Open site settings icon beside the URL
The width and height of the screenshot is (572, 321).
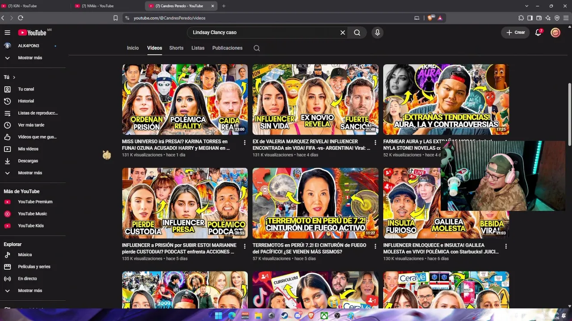point(127,18)
